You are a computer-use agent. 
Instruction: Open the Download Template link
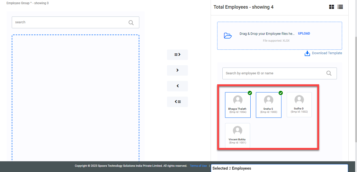click(x=327, y=53)
